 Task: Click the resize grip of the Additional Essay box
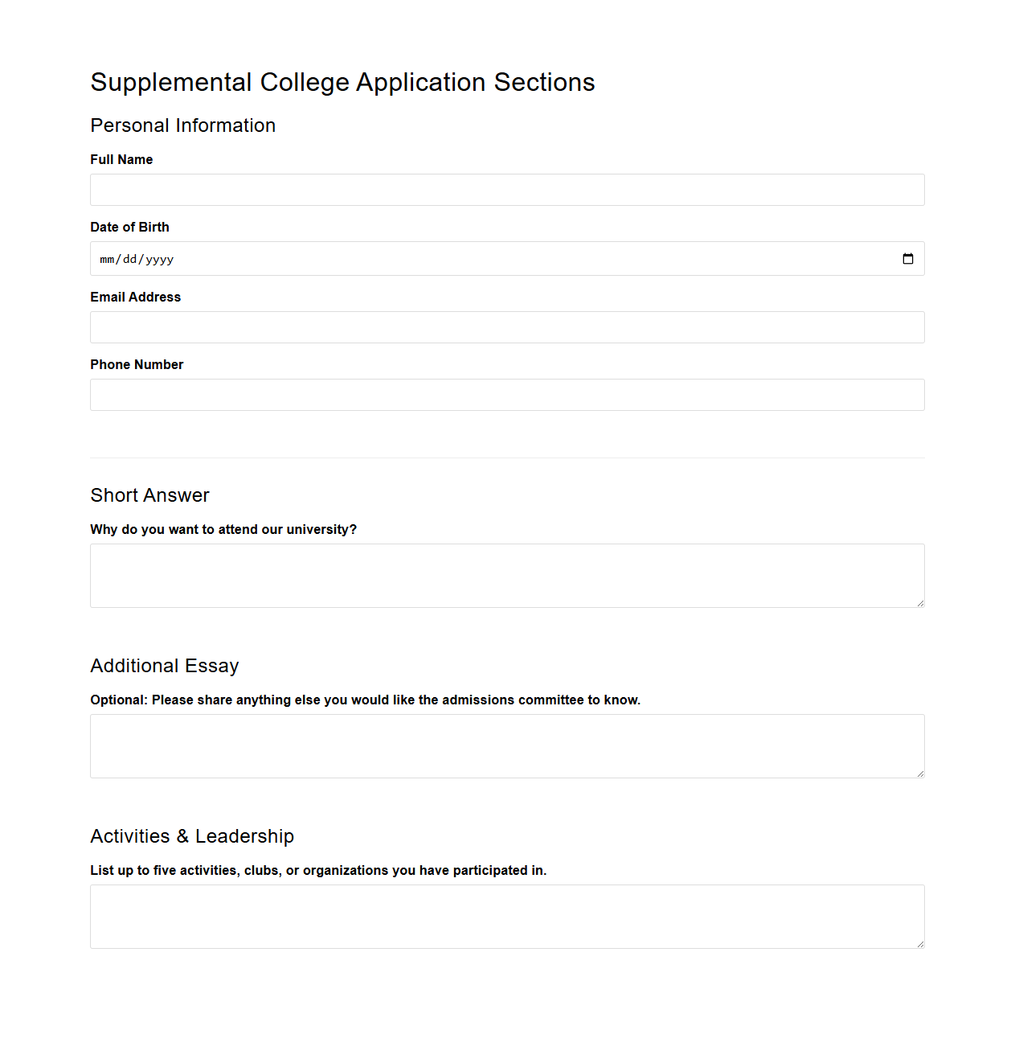coord(919,773)
